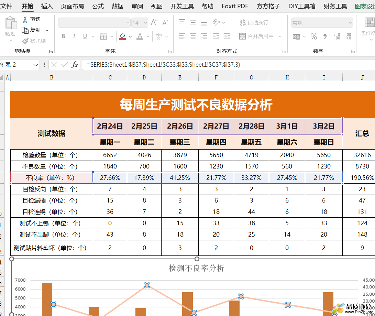Select column C header
Image resolution: width=375 pixels, height=316 pixels.
[x=110, y=77]
